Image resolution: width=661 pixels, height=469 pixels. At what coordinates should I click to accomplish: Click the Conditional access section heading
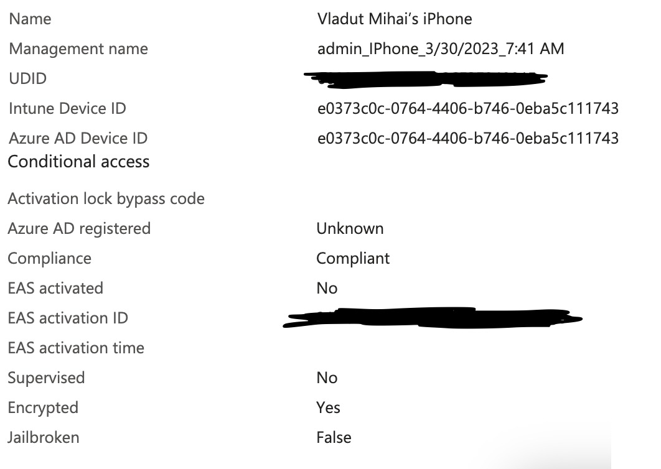click(79, 162)
